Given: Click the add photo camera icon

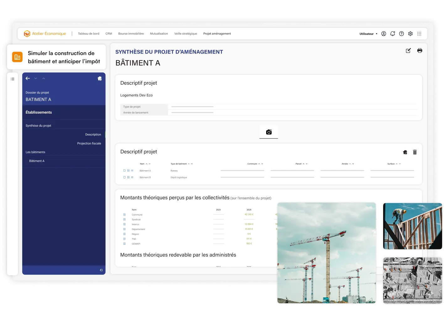Looking at the screenshot, I should 269,132.
